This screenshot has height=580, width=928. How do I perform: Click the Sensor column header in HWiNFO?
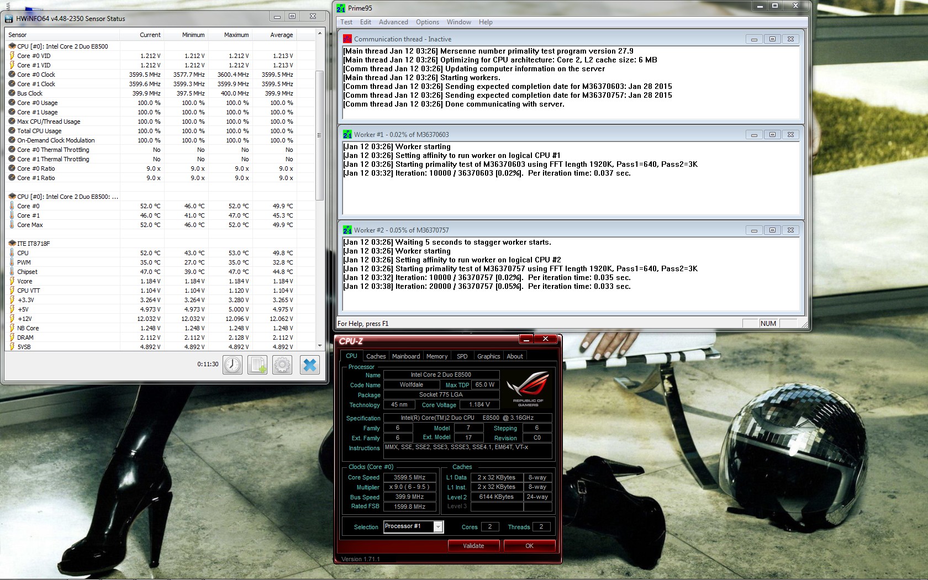[x=62, y=35]
